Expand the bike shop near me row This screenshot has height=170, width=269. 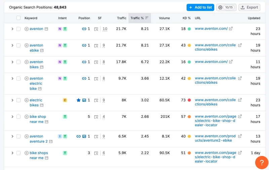(x=12, y=117)
